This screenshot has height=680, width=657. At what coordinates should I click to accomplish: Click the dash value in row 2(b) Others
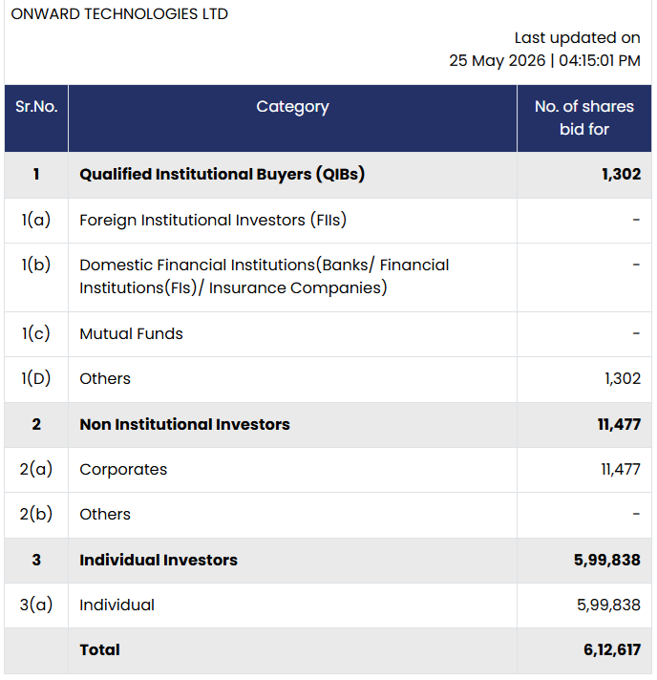click(636, 514)
